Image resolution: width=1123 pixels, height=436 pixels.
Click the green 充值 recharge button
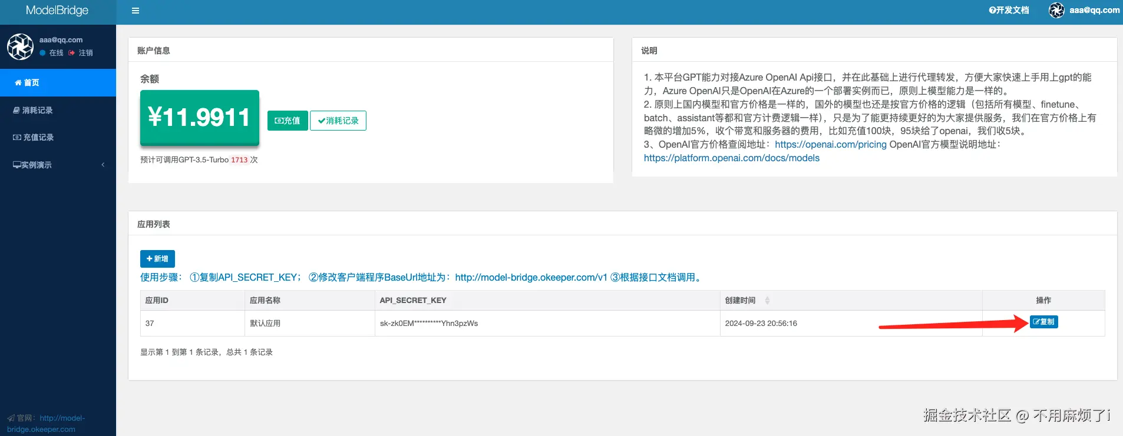pyautogui.click(x=288, y=121)
